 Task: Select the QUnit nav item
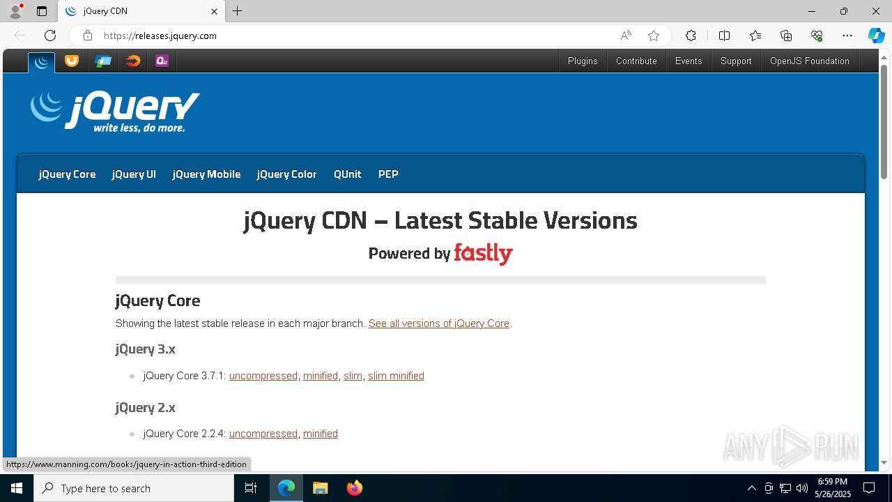tap(347, 174)
